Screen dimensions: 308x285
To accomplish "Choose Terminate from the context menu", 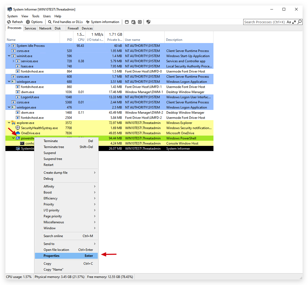I will [x=66, y=141].
